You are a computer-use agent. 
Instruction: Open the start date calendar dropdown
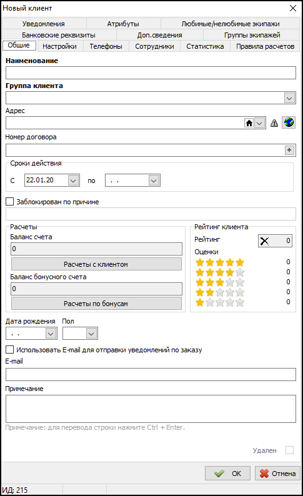pos(73,181)
